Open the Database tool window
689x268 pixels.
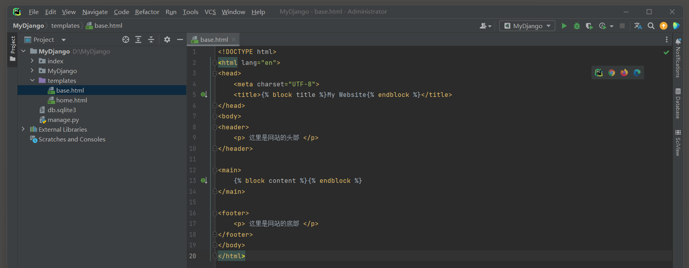(x=678, y=103)
